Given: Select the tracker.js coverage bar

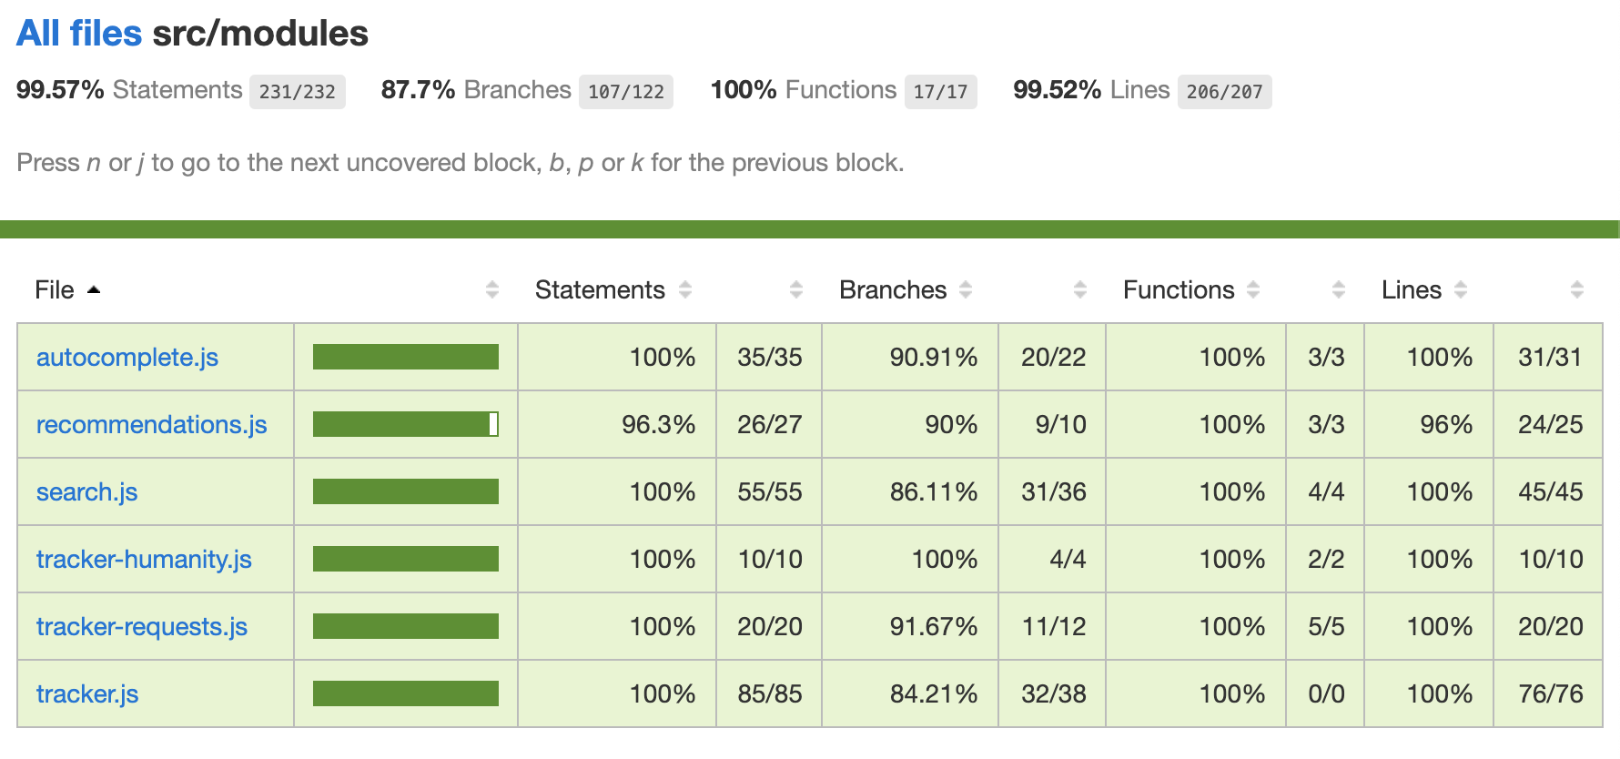Looking at the screenshot, I should coord(406,693).
